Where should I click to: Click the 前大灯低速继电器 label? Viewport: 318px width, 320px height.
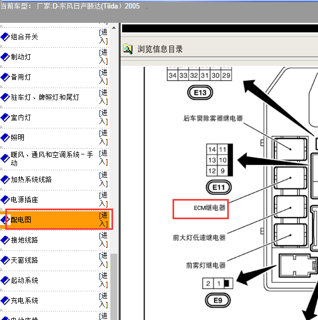[199, 238]
